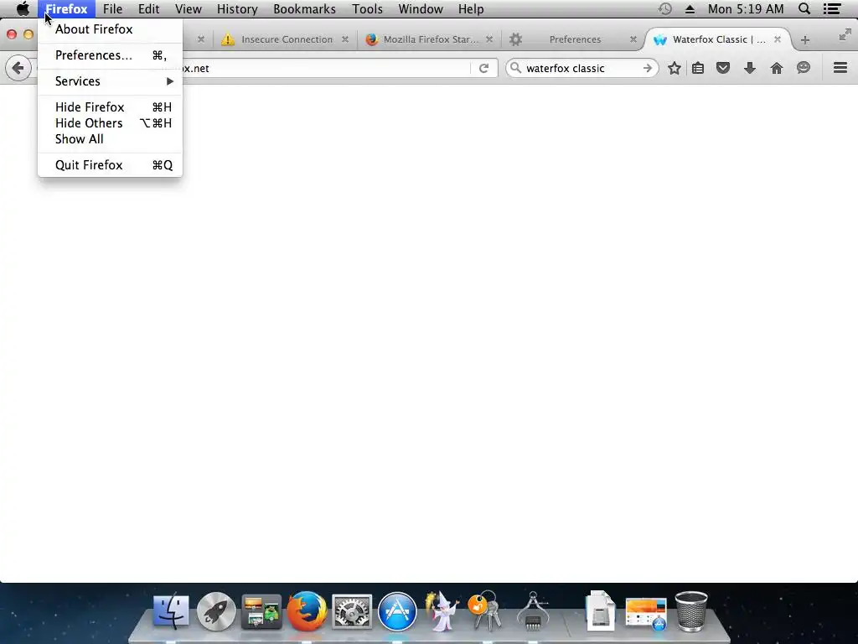The image size is (858, 644).
Task: Choose Preferences… from Firefox menu
Action: (x=110, y=55)
